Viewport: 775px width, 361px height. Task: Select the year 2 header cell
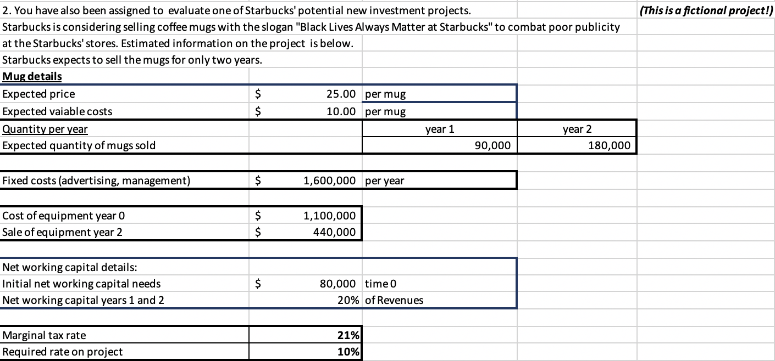[576, 128]
